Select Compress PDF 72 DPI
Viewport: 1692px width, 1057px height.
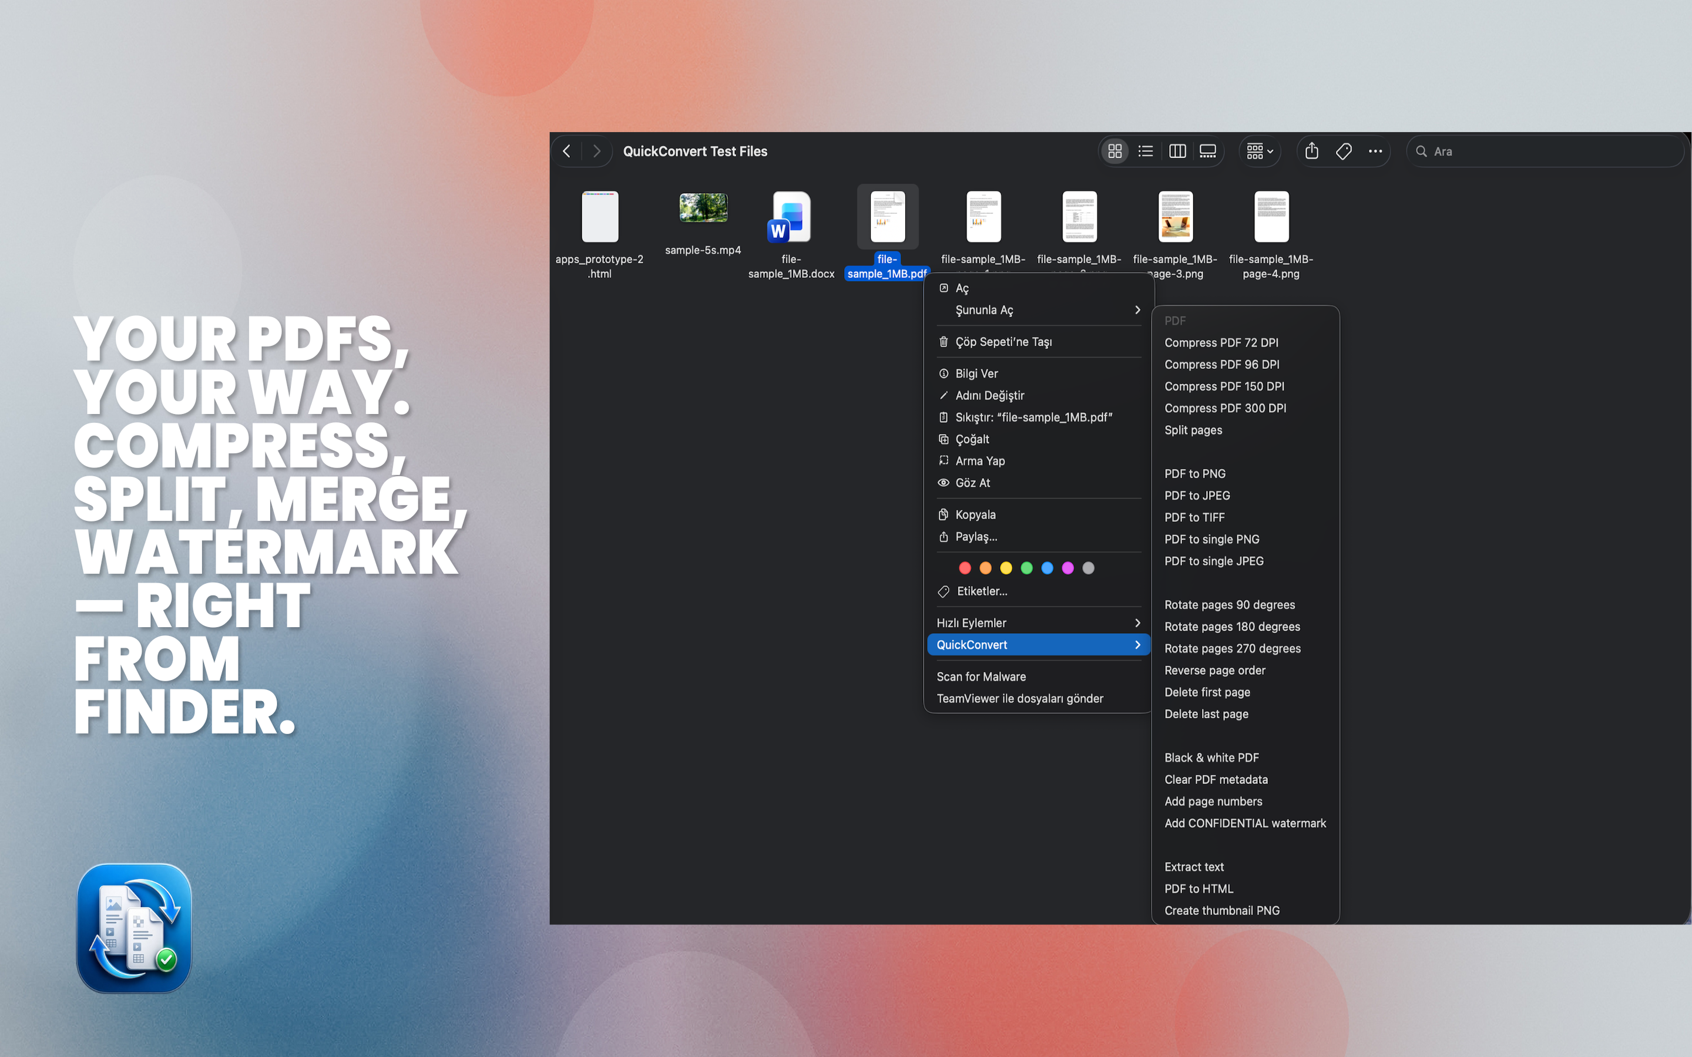[x=1245, y=342]
